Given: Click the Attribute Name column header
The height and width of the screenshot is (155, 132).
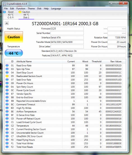Looking at the screenshot, I should click(x=39, y=61).
